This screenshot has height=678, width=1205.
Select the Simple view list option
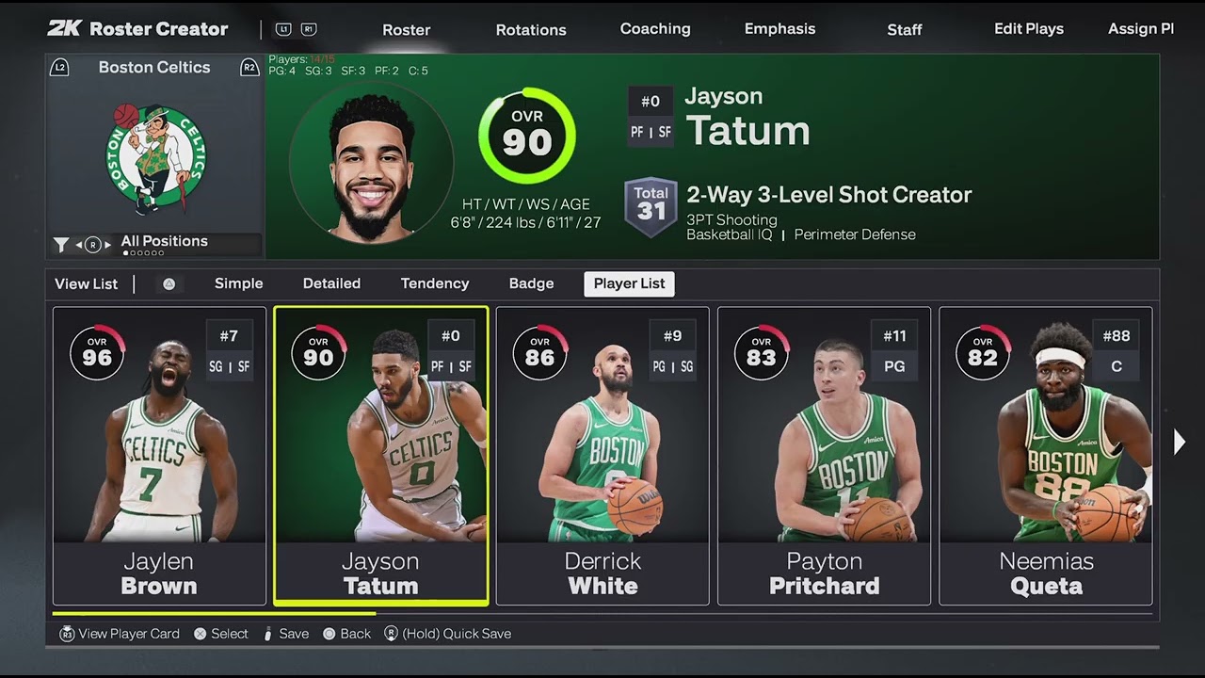click(x=239, y=283)
